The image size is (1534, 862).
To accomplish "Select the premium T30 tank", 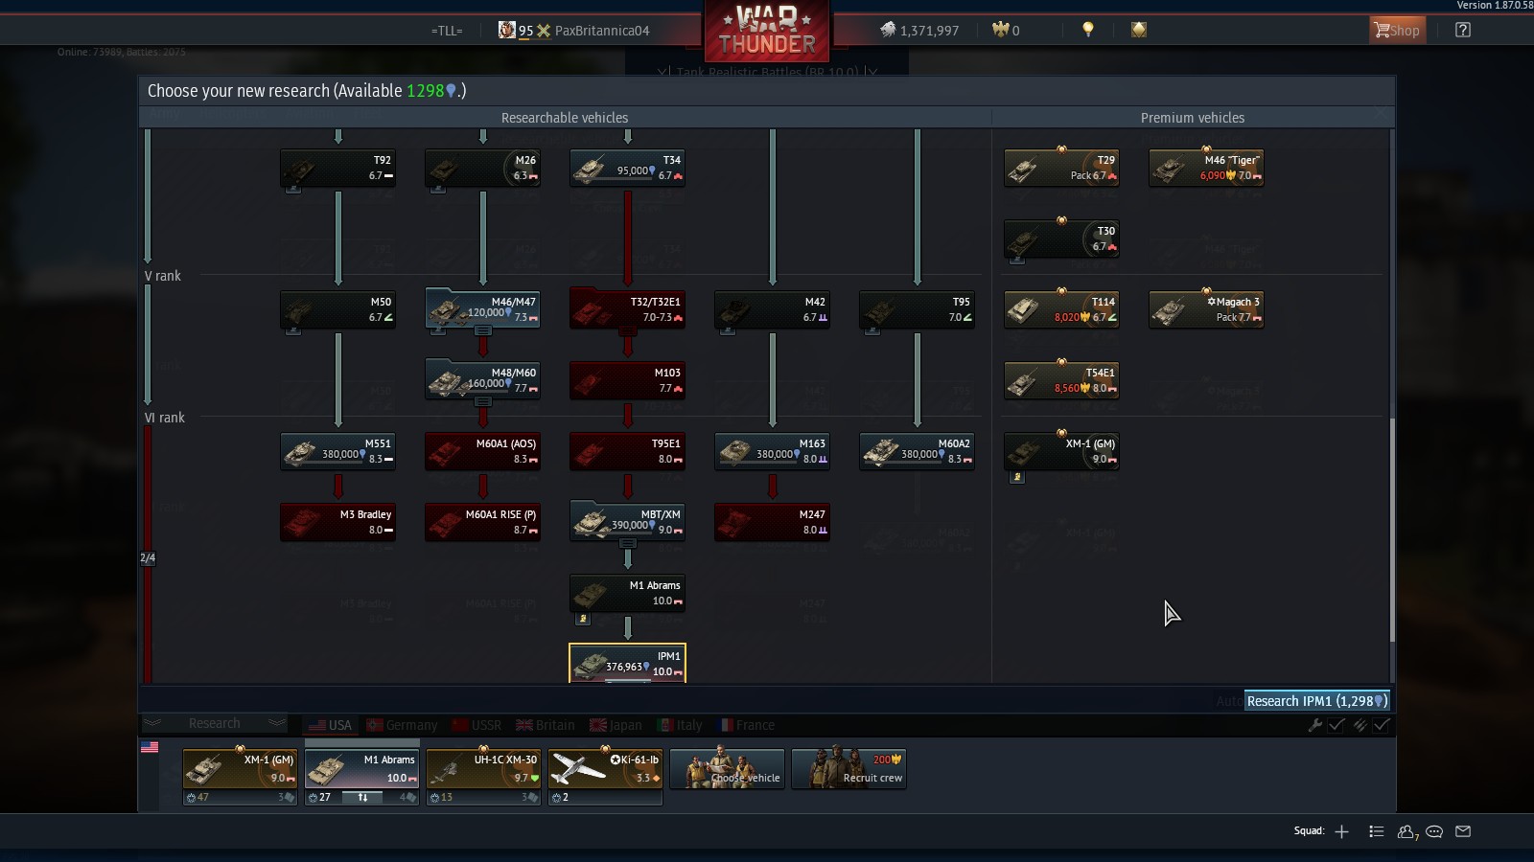I will [x=1062, y=239].
